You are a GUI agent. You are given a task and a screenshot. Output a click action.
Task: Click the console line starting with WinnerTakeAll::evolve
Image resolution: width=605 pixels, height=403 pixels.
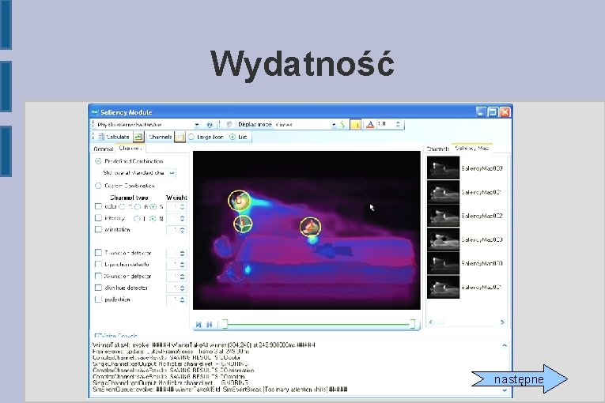click(204, 345)
